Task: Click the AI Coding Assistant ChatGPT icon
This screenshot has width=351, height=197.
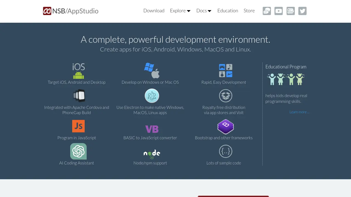Action: 78,151
